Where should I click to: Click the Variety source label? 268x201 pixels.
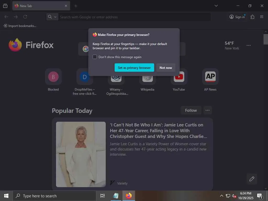coord(122,183)
